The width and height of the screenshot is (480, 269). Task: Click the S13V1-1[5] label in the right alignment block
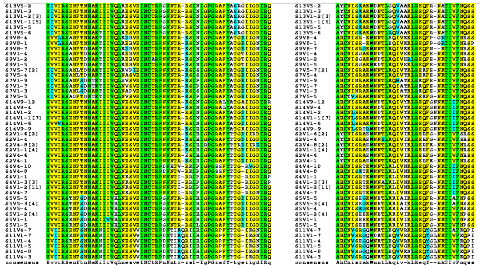[308, 21]
